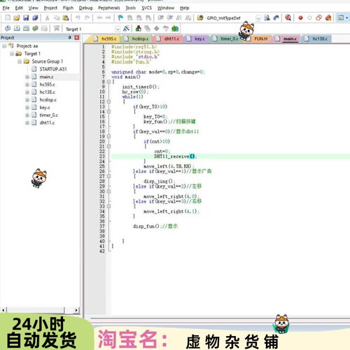Start or stop a debug session
350x350 pixels.
click(288, 17)
